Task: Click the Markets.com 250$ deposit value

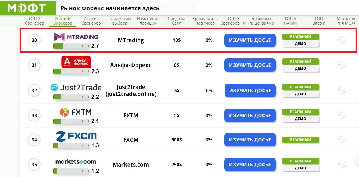Action: tap(177, 165)
